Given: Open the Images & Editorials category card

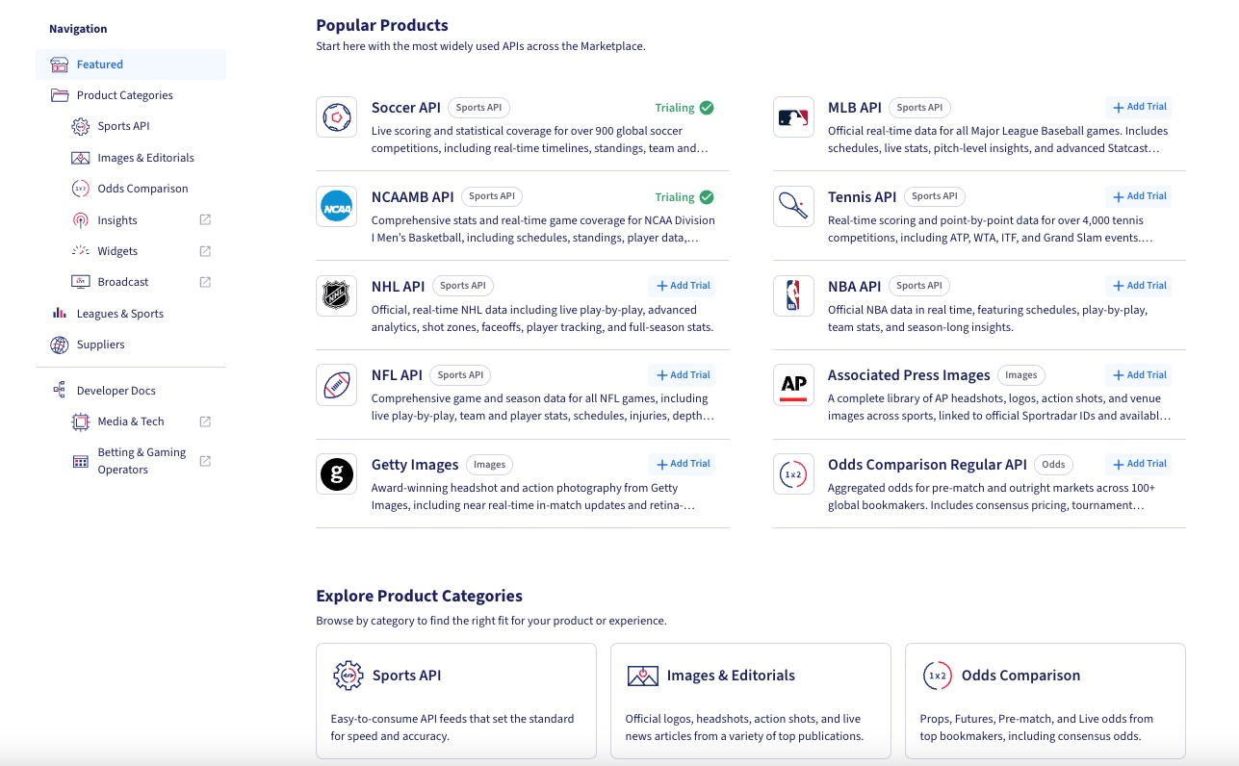Looking at the screenshot, I should [x=751, y=702].
